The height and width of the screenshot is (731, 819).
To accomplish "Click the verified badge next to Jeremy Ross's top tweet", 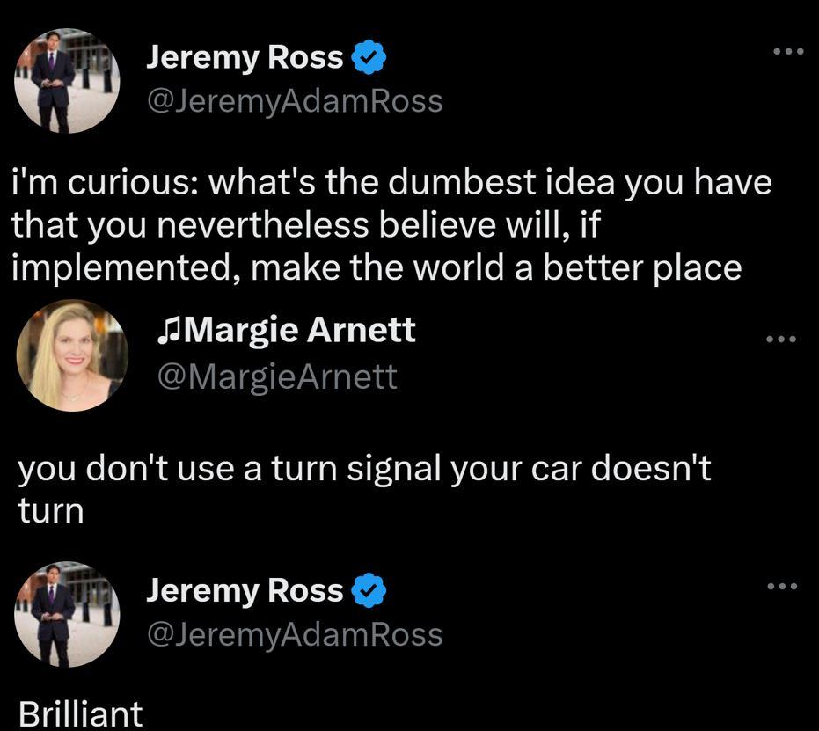I will (366, 57).
